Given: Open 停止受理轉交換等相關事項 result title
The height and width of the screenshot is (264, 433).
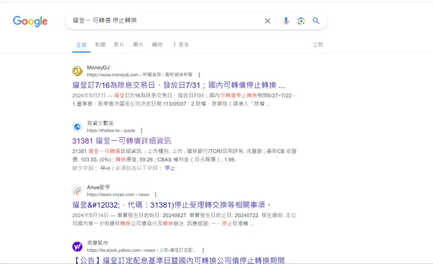Looking at the screenshot, I should tap(172, 205).
